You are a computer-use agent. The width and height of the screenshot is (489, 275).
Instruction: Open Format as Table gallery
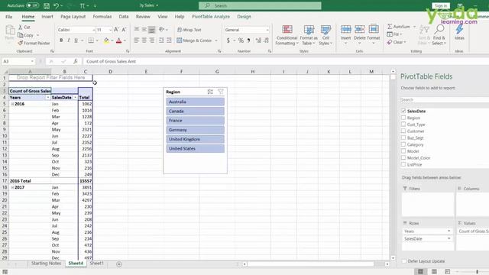[x=309, y=35]
